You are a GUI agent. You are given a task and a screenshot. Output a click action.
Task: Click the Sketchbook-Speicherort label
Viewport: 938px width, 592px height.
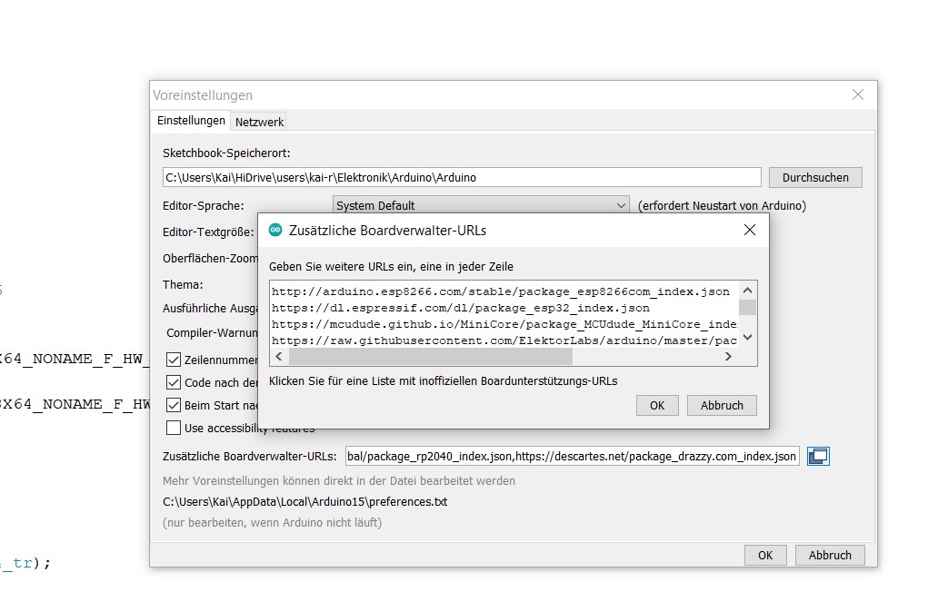(x=226, y=153)
